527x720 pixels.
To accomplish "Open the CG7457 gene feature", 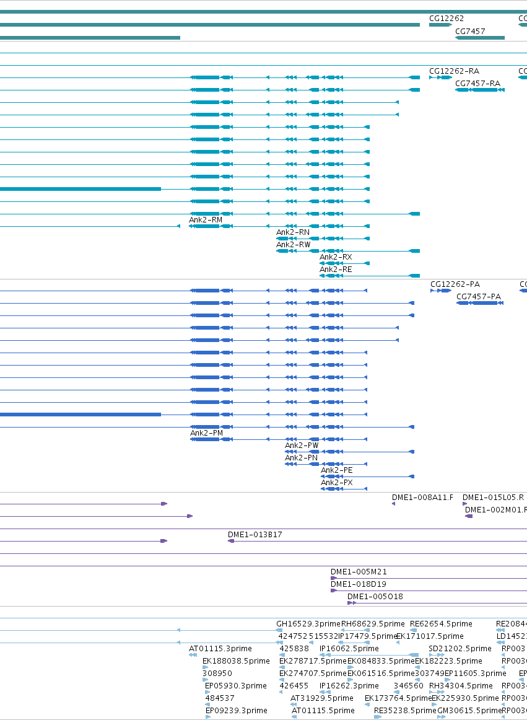I will tap(480, 38).
